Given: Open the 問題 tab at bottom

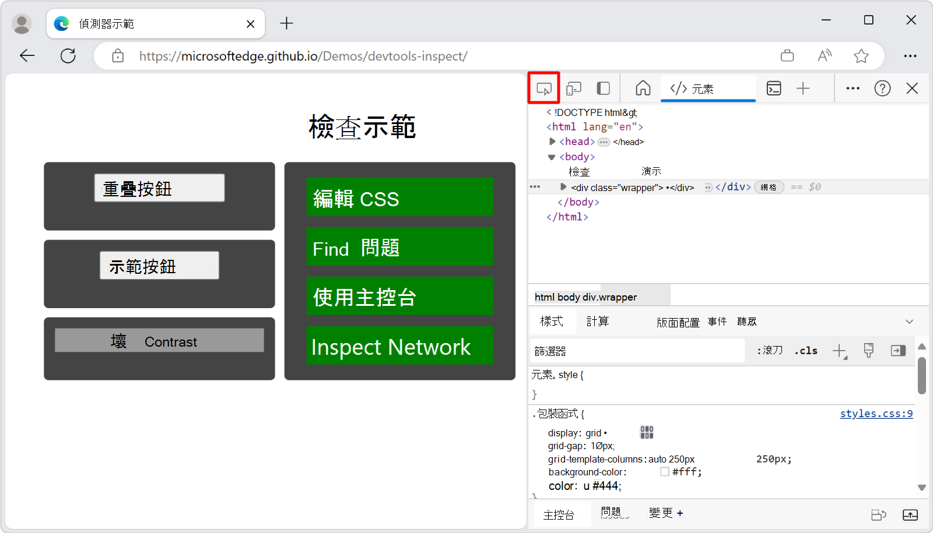Looking at the screenshot, I should (x=613, y=513).
